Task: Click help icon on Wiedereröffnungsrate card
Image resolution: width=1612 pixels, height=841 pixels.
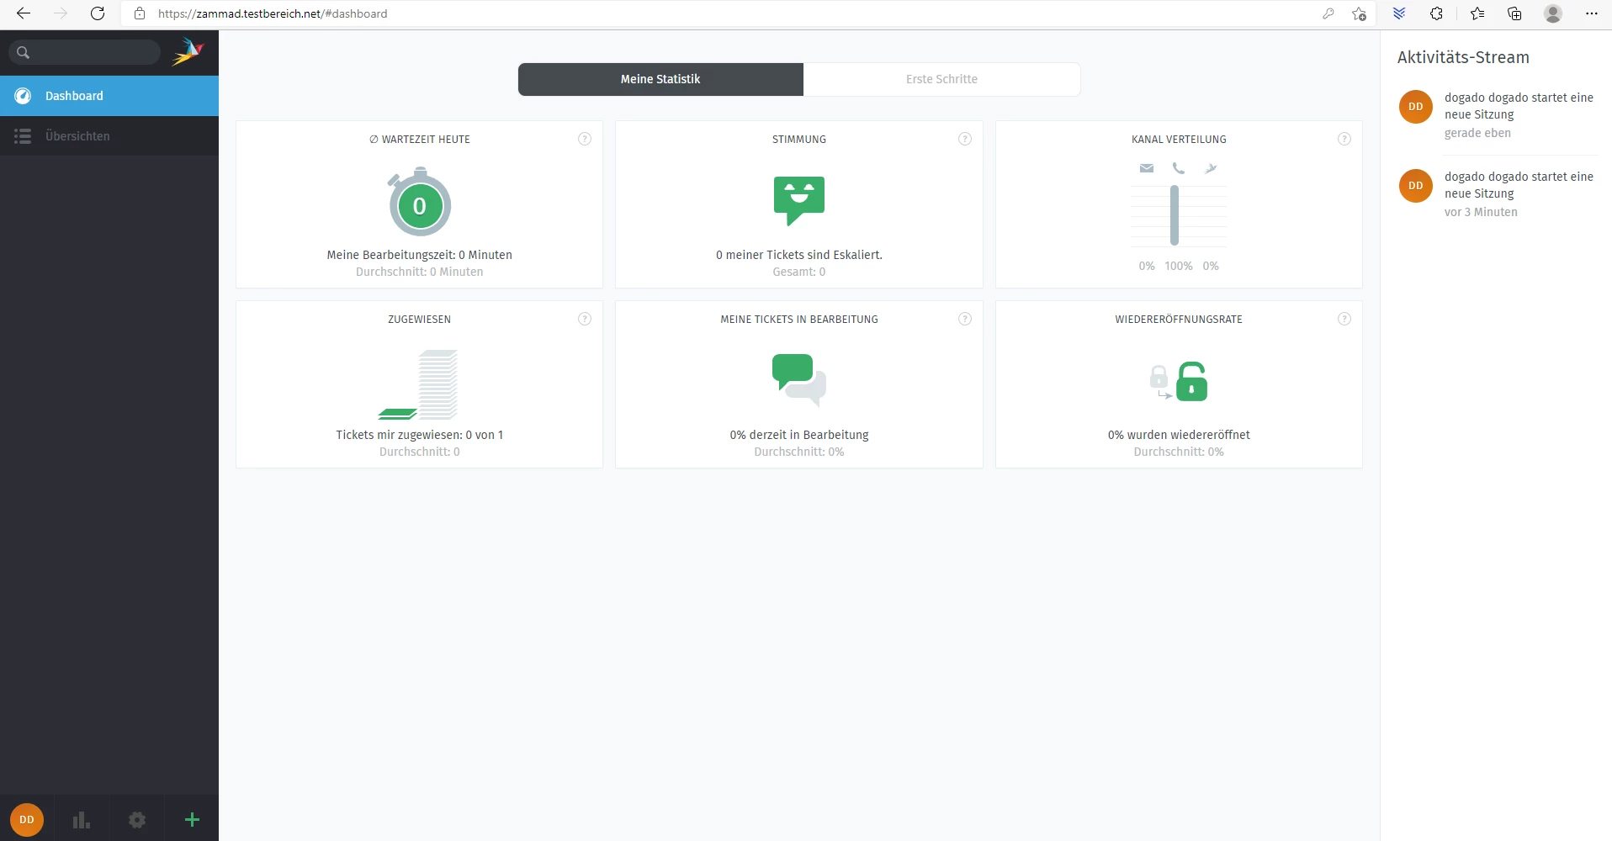Action: (x=1344, y=320)
